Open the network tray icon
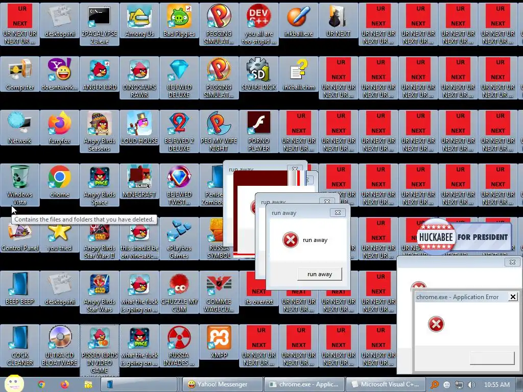Screen dimensions: 523x392 click(x=459, y=385)
